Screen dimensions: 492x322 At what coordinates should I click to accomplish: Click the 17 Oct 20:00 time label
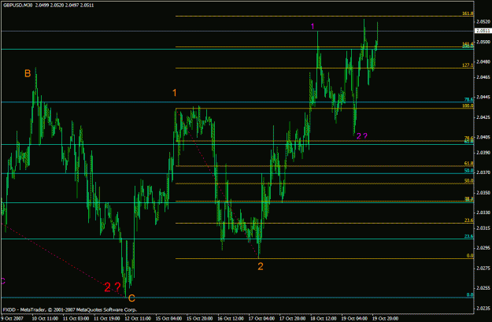click(293, 318)
